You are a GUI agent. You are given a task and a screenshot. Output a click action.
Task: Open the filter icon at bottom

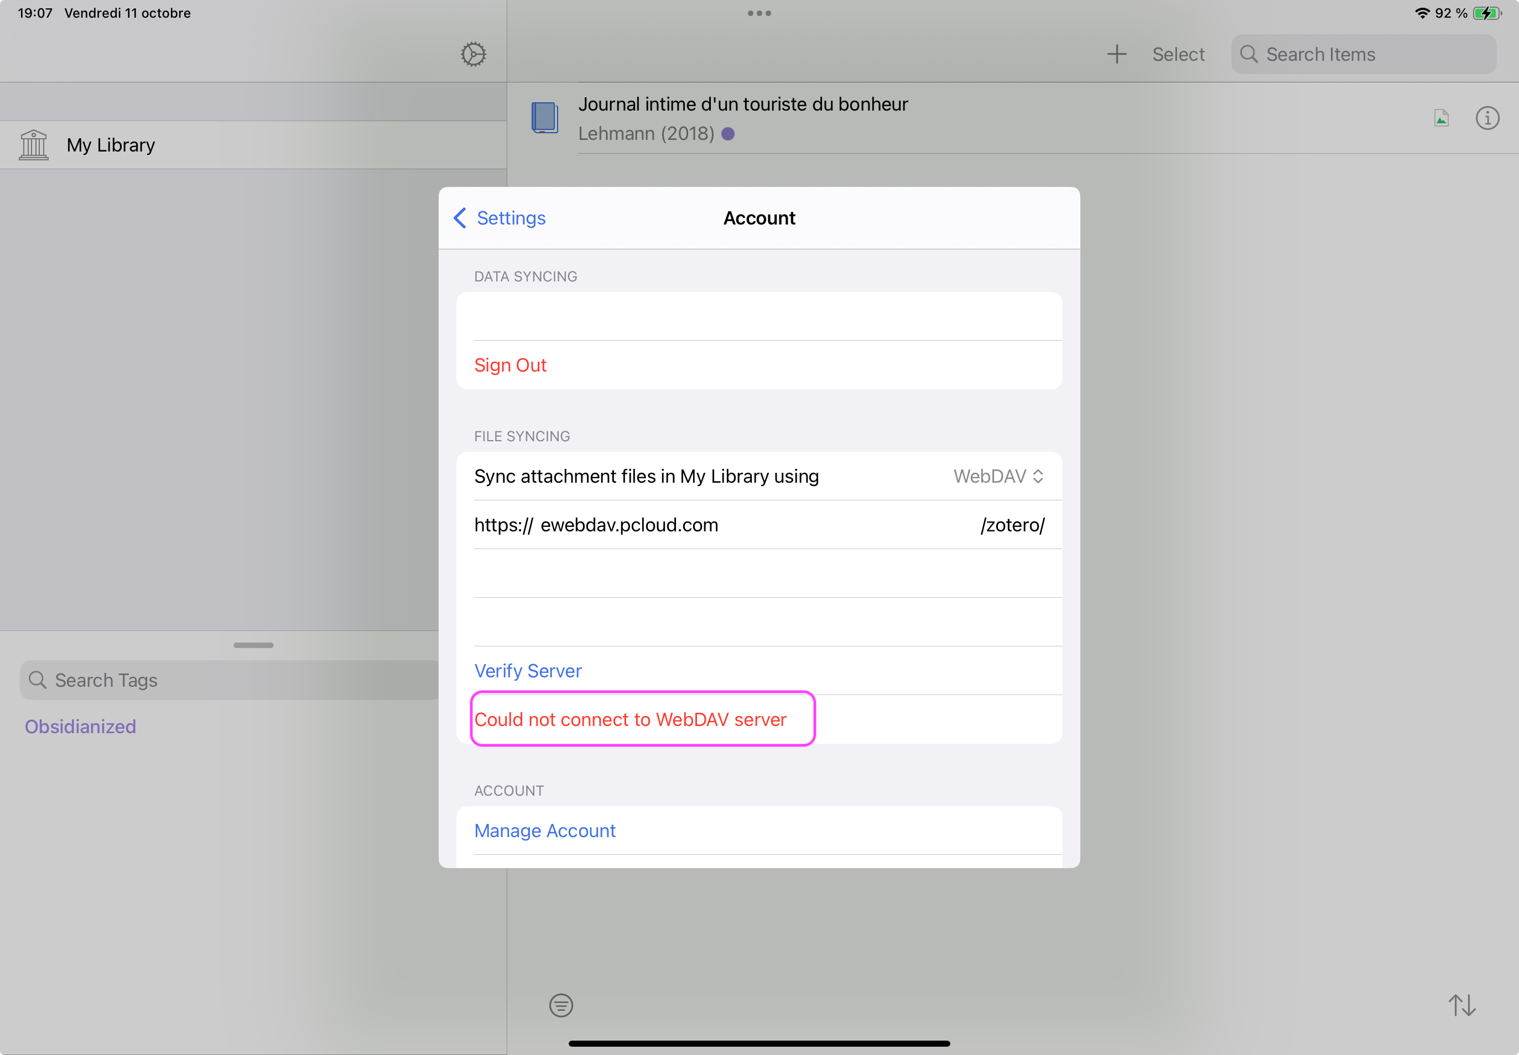pos(561,1005)
